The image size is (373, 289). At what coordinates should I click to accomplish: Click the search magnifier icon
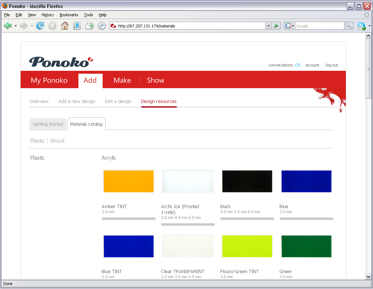pyautogui.click(x=349, y=26)
